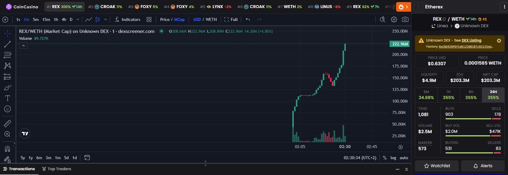Click the chart panel resize handle
The height and width of the screenshot is (175, 508).
[x=205, y=164]
